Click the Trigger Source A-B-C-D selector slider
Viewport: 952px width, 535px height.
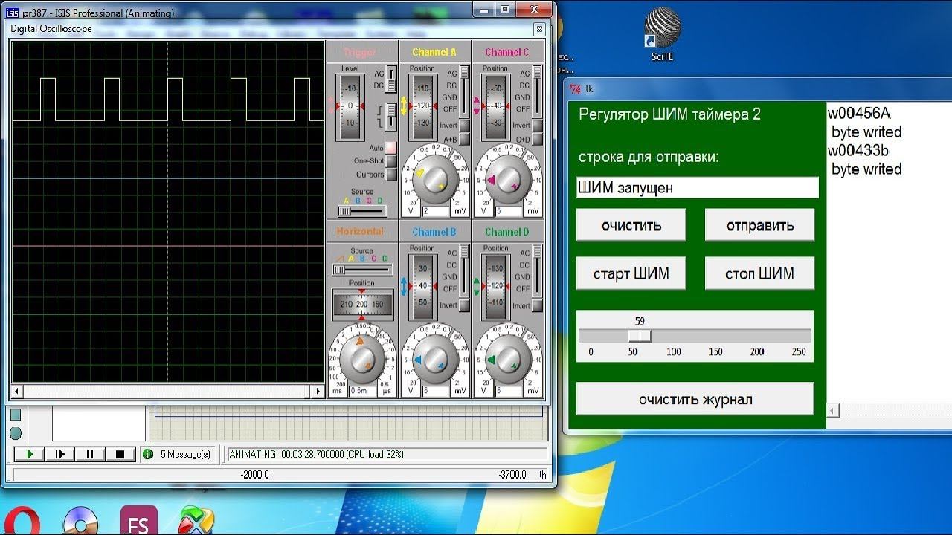[x=362, y=211]
